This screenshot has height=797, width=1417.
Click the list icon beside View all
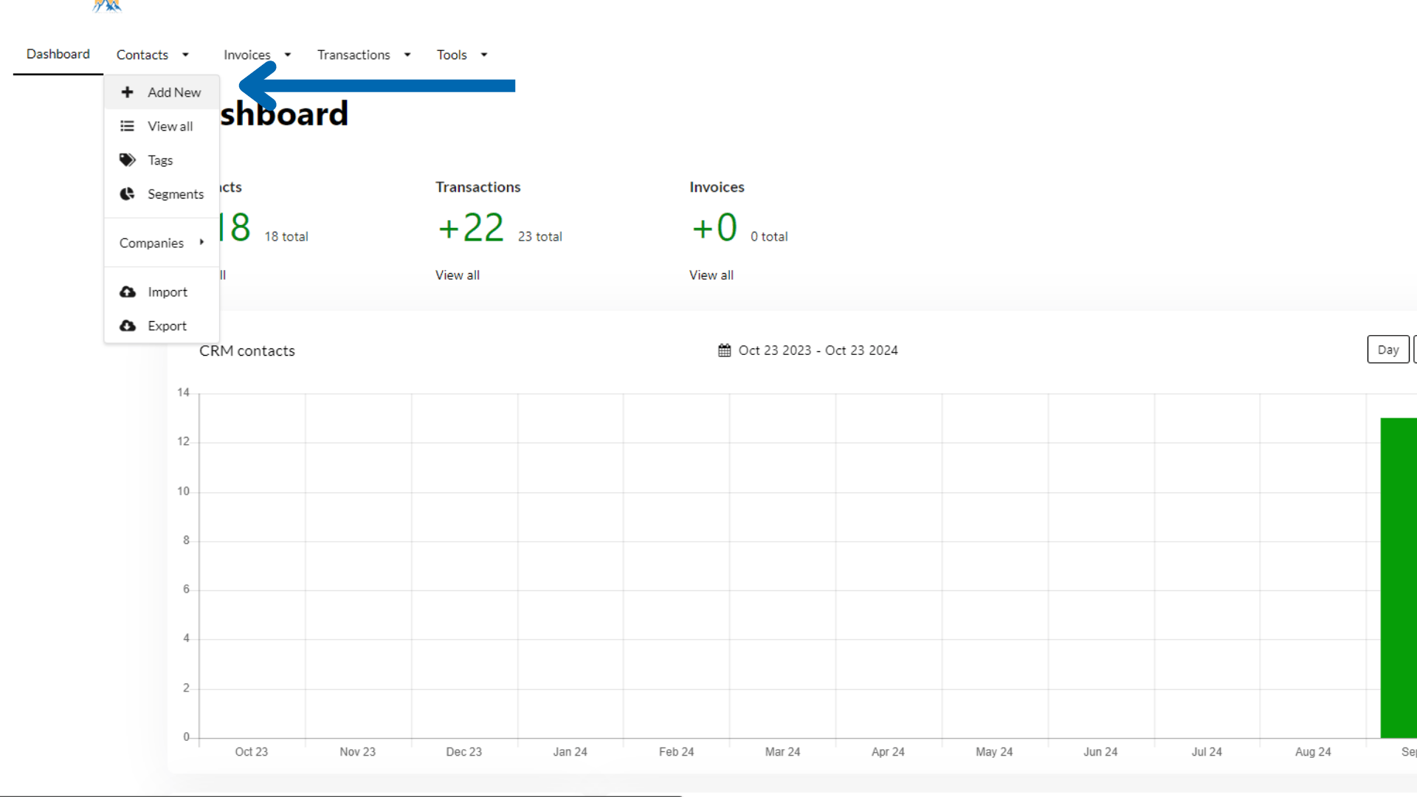coord(127,126)
